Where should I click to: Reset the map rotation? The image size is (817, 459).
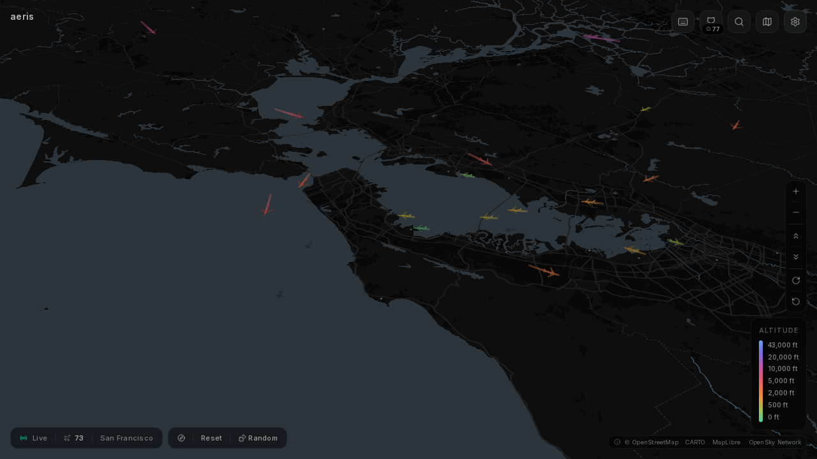click(796, 302)
